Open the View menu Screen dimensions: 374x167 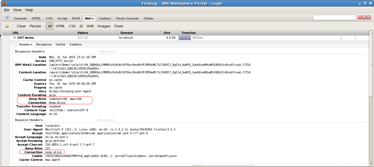(x=17, y=10)
